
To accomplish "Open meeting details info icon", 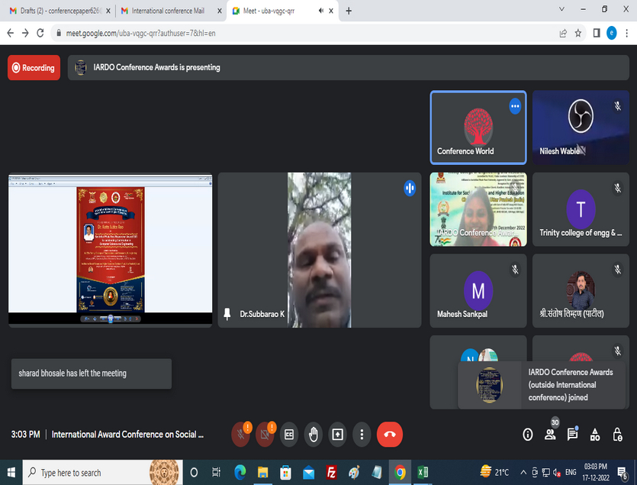I will point(527,435).
